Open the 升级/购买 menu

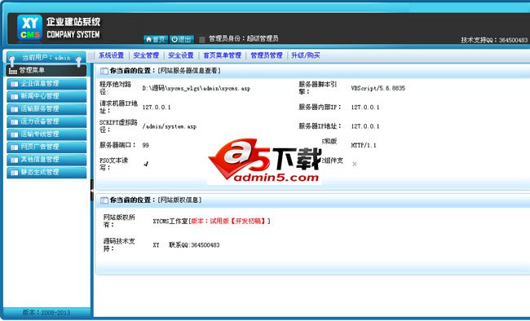[306, 55]
